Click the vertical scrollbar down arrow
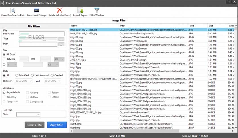Image resolution: width=238 pixels, height=138 pixels. click(x=236, y=128)
